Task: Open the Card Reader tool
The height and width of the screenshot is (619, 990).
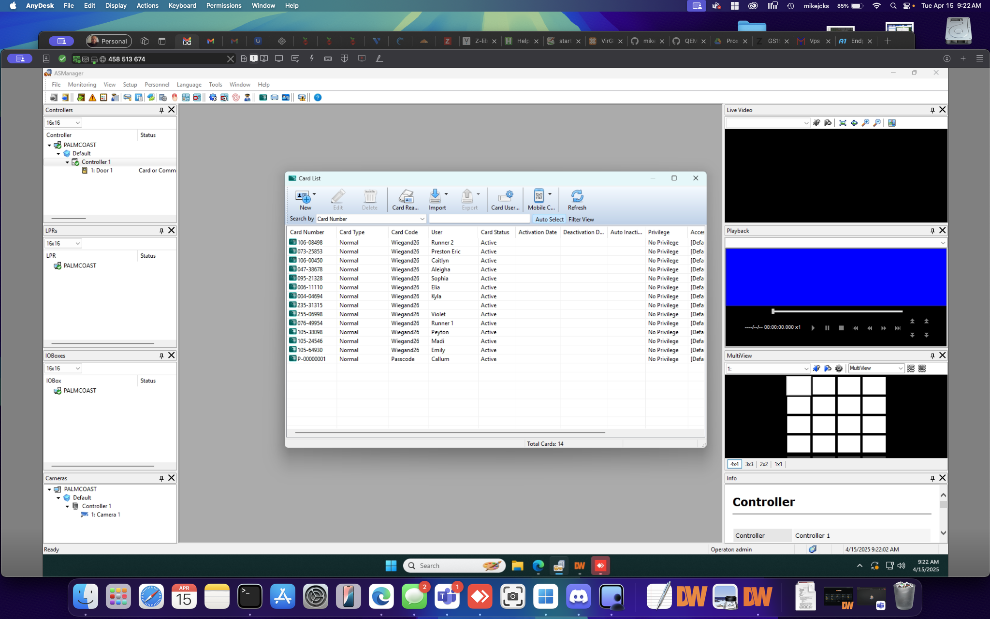Action: coord(405,197)
